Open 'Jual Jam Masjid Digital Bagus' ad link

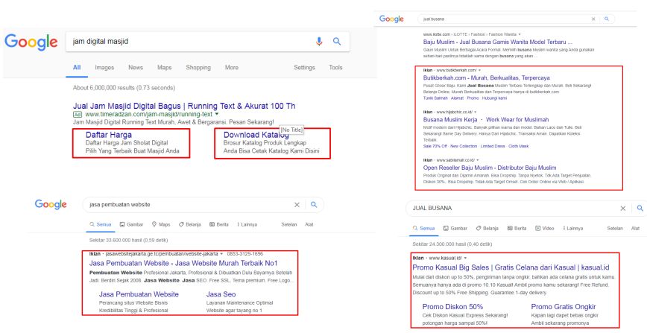coord(184,106)
